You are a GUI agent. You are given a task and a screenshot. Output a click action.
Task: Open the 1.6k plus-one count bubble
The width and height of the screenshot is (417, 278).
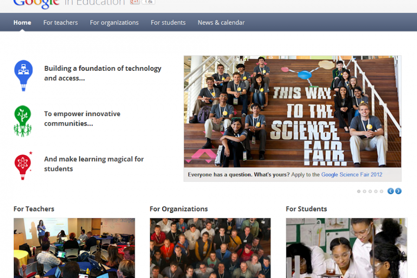tap(149, 2)
